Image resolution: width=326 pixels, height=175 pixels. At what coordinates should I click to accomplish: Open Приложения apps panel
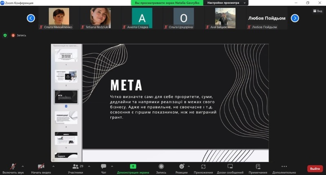pos(203,169)
